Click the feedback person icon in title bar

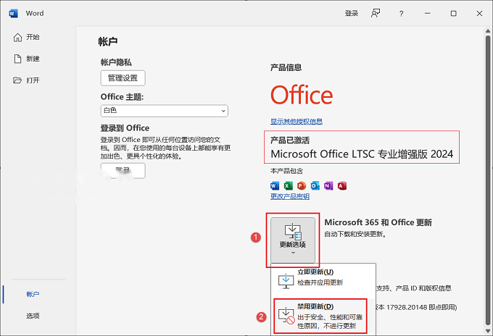tap(376, 13)
